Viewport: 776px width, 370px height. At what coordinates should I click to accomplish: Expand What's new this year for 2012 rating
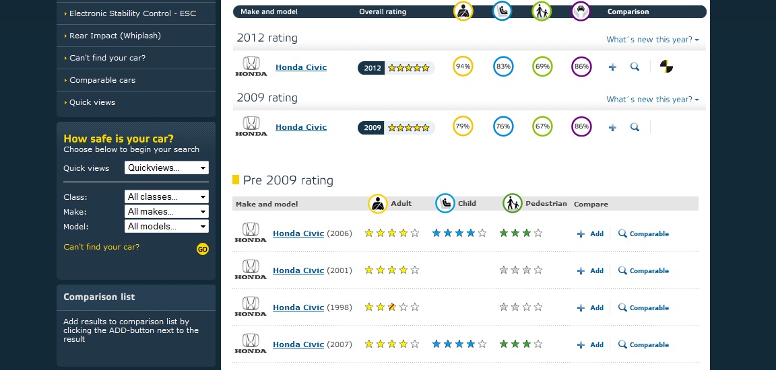(652, 40)
